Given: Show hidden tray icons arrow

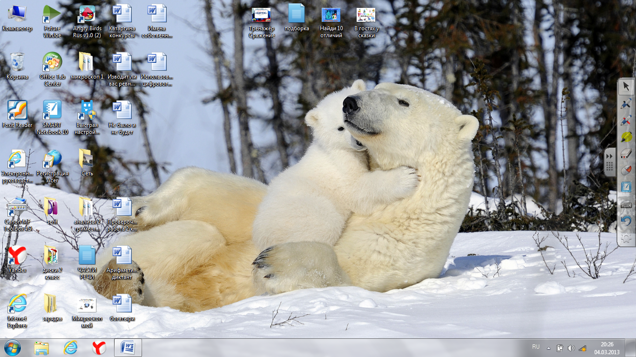Looking at the screenshot, I should (x=548, y=348).
